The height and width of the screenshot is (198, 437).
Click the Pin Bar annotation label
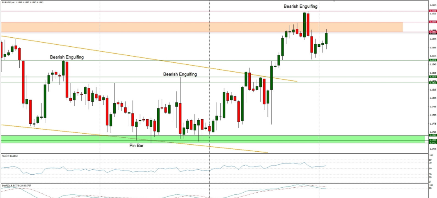coord(137,146)
